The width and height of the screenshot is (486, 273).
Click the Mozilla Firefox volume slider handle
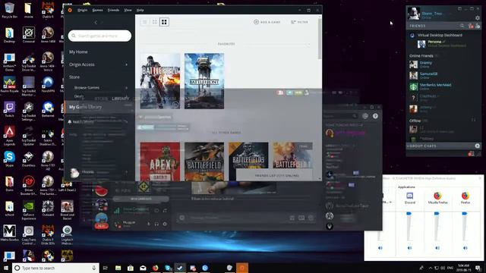437,214
